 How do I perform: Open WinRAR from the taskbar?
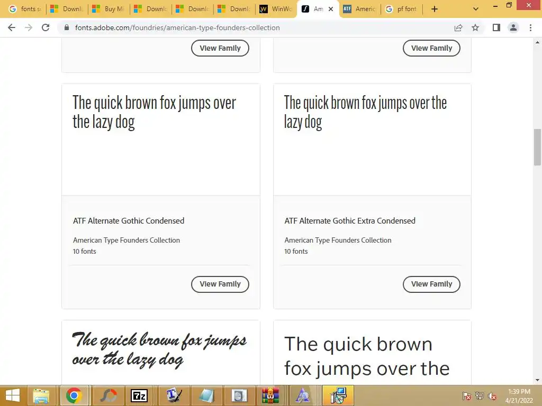point(270,395)
